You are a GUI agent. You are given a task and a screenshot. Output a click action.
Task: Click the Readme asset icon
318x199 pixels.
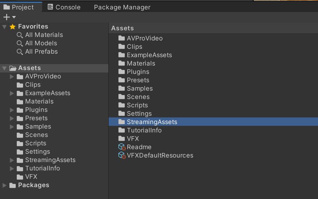[122, 147]
